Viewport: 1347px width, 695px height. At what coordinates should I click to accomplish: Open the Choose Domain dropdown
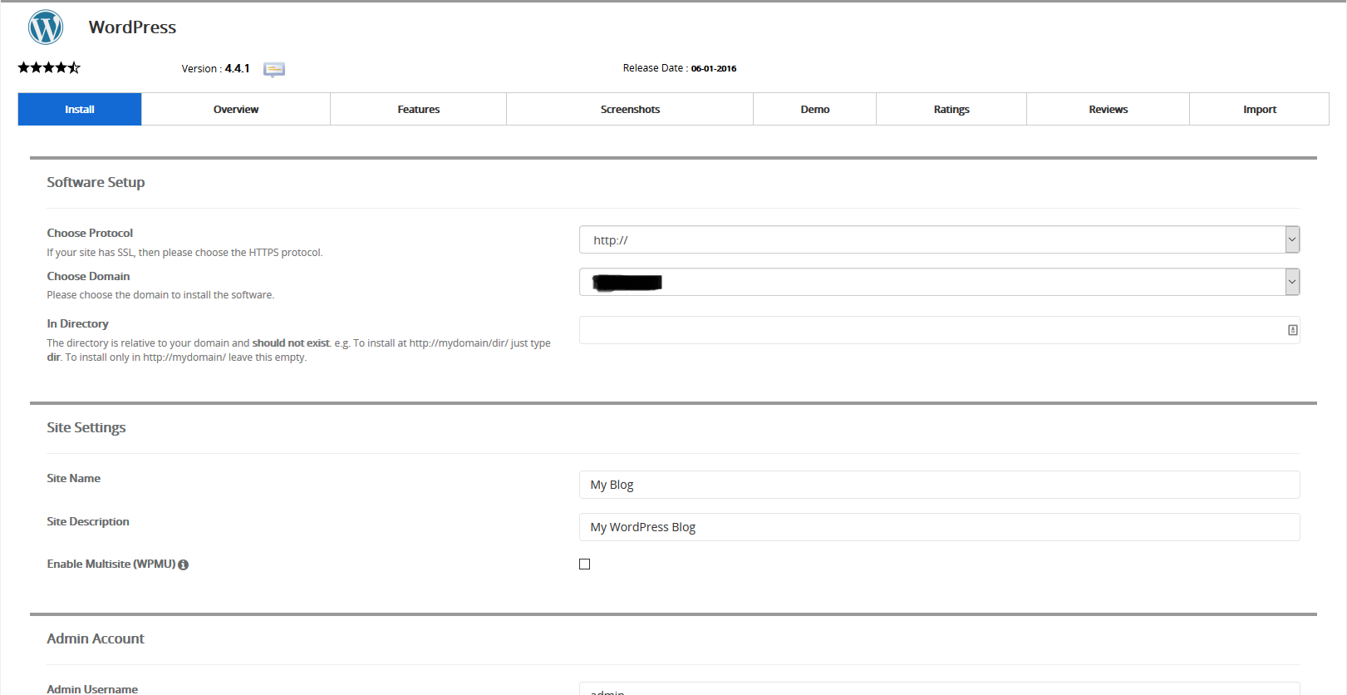[939, 282]
